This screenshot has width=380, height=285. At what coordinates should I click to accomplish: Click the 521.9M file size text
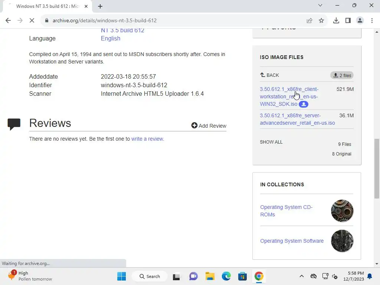point(345,89)
